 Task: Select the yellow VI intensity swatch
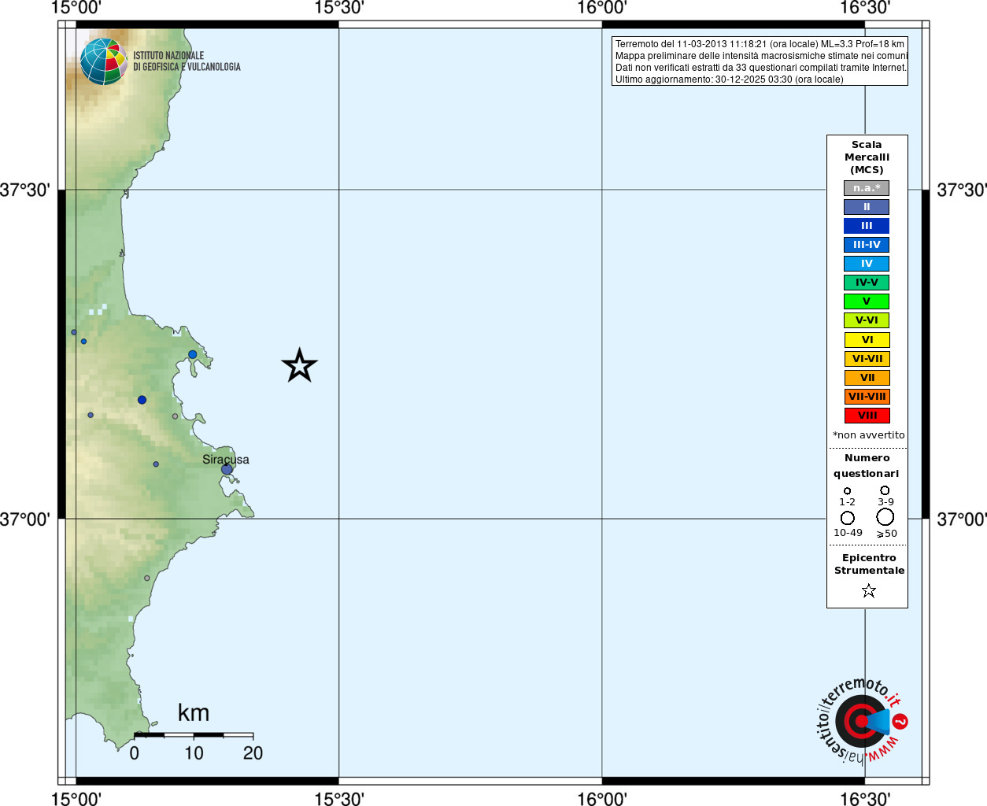867,340
